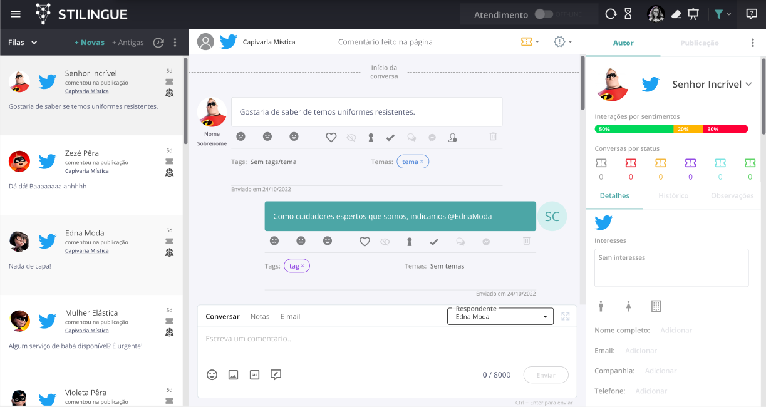Open Zezé Pêra conversation in queue
This screenshot has height=407, width=766.
(x=91, y=175)
